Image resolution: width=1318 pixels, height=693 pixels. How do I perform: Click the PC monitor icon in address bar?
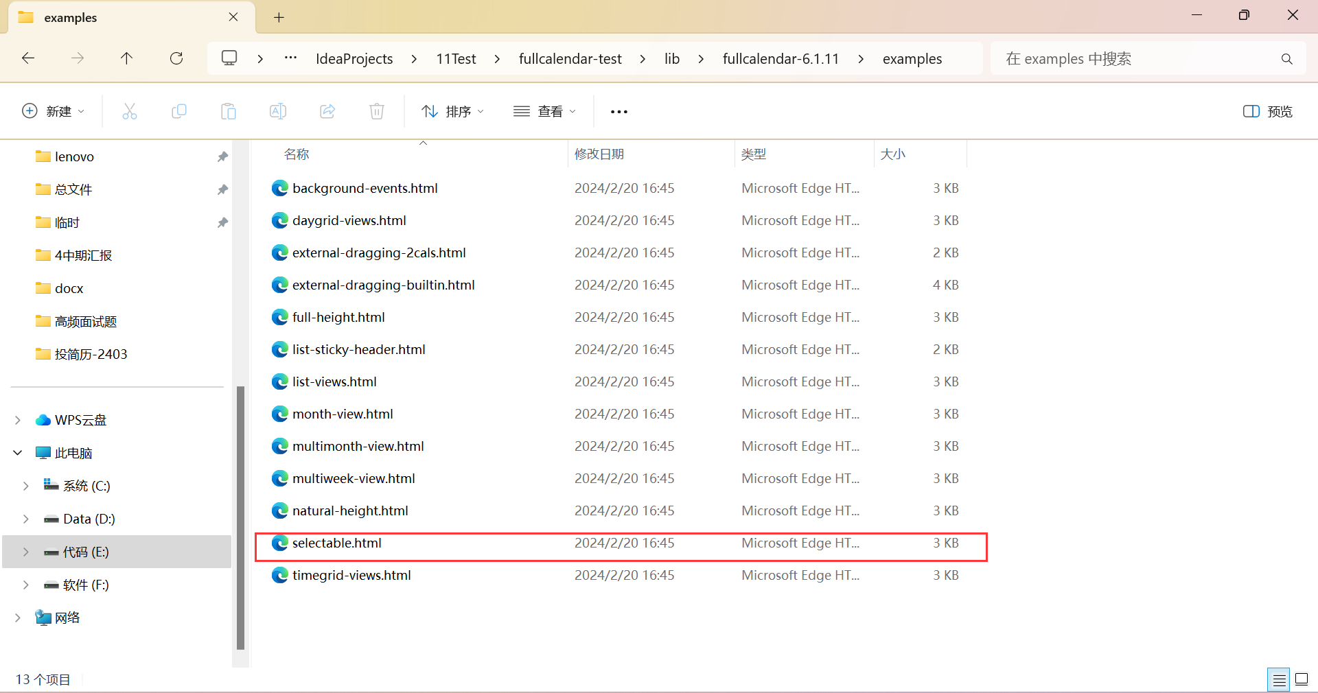click(229, 58)
